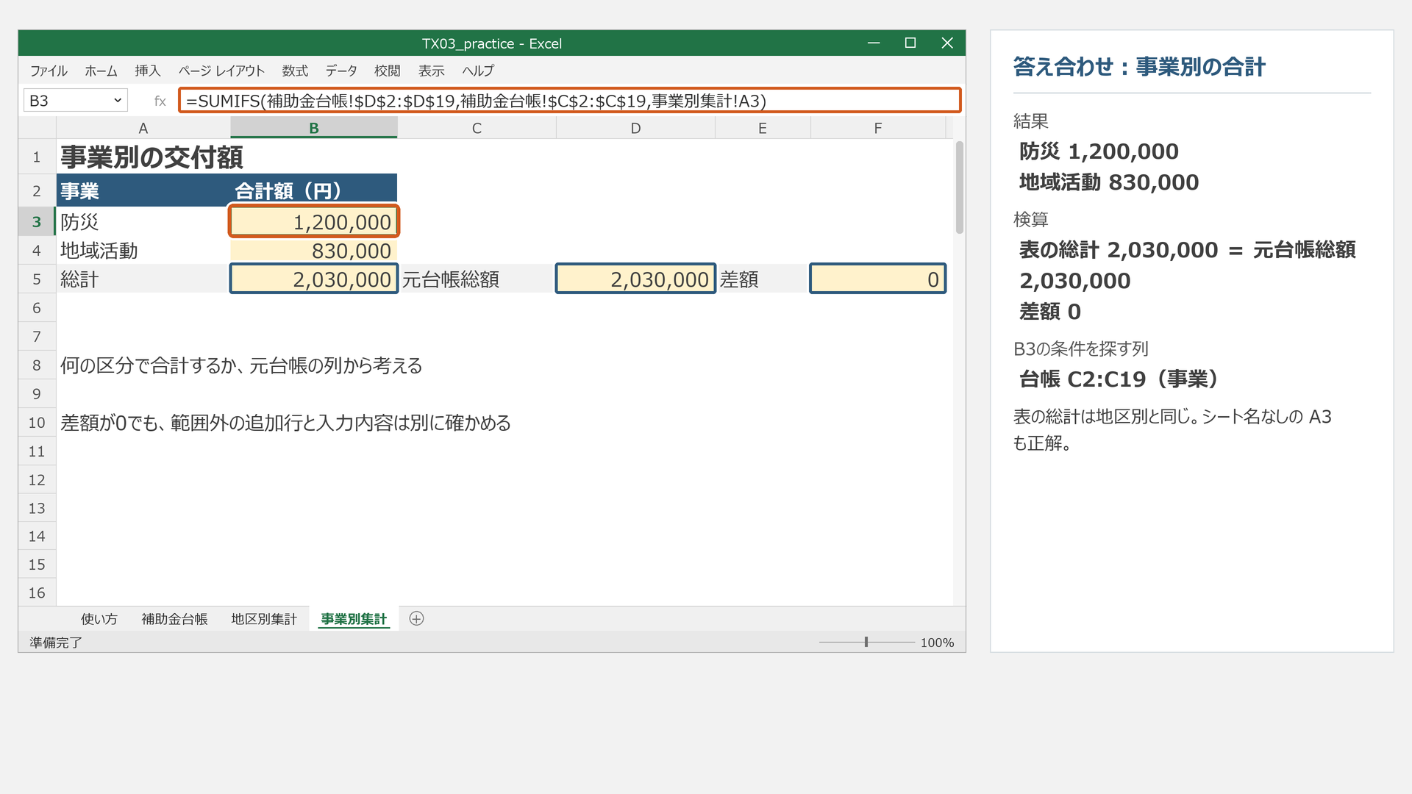Select column A header

click(x=143, y=128)
